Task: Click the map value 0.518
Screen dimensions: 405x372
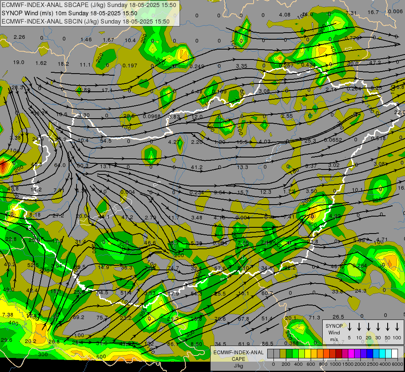Action: 379,138
